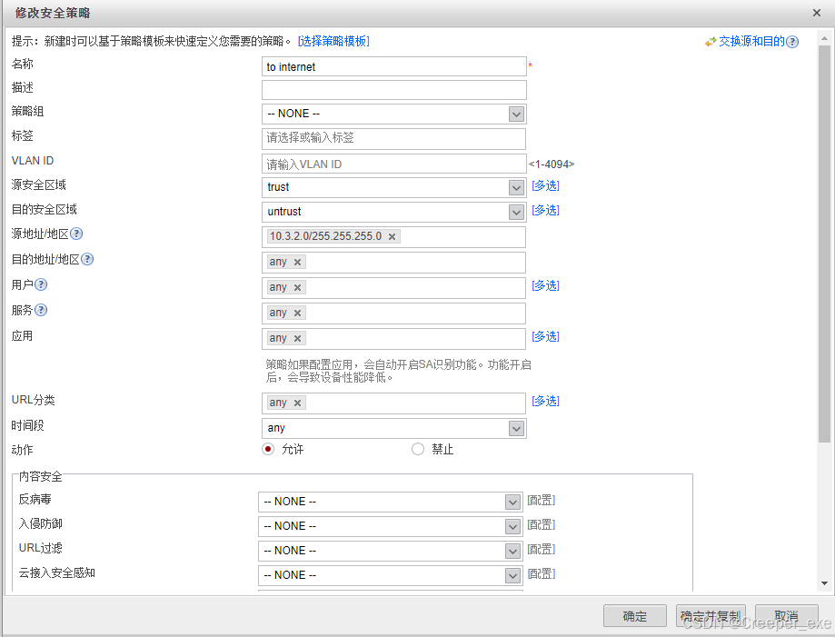Click the empty 描述 input field
The image size is (835, 637).
(x=394, y=90)
